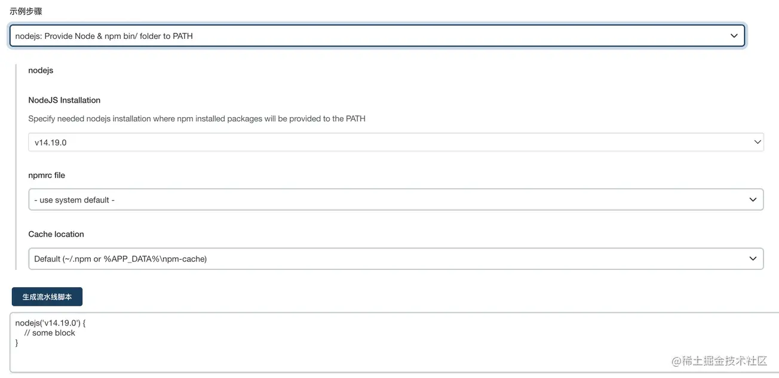The height and width of the screenshot is (378, 779).
Task: Click the 'Specify needed nodejs installation' help text
Action: (197, 119)
